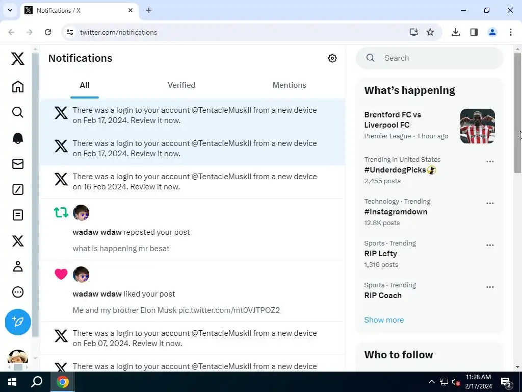
Task: Open more options for #UnderdogPicks
Action: pos(490,162)
